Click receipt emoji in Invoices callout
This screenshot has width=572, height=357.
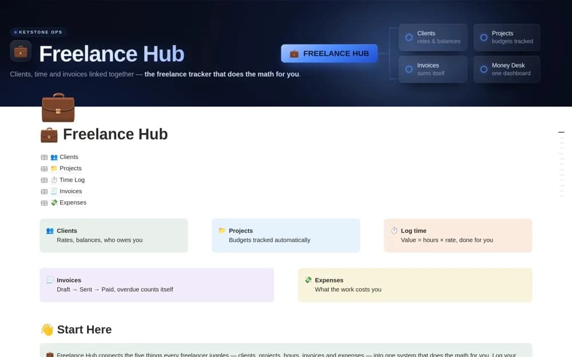(50, 280)
